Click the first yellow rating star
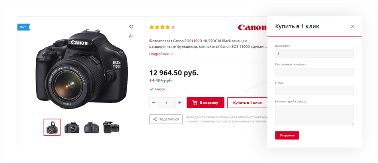378x163 pixels. click(x=152, y=27)
